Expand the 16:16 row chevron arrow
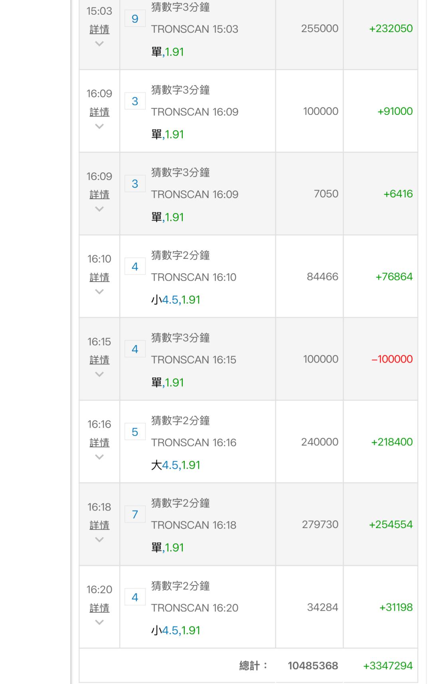The height and width of the screenshot is (684, 431). [x=99, y=457]
